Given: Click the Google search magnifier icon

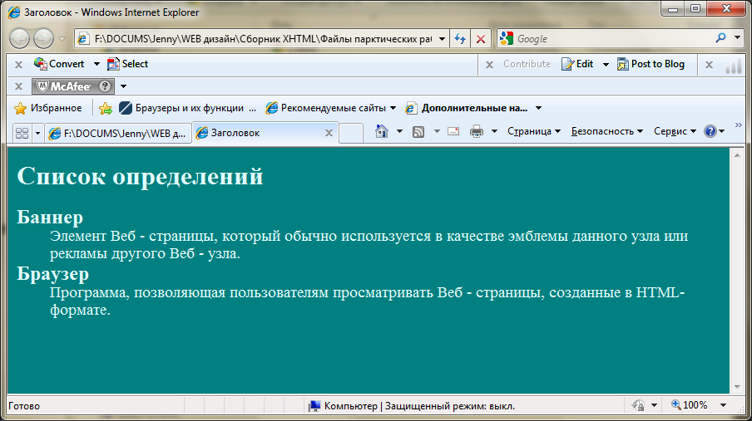Looking at the screenshot, I should point(720,38).
